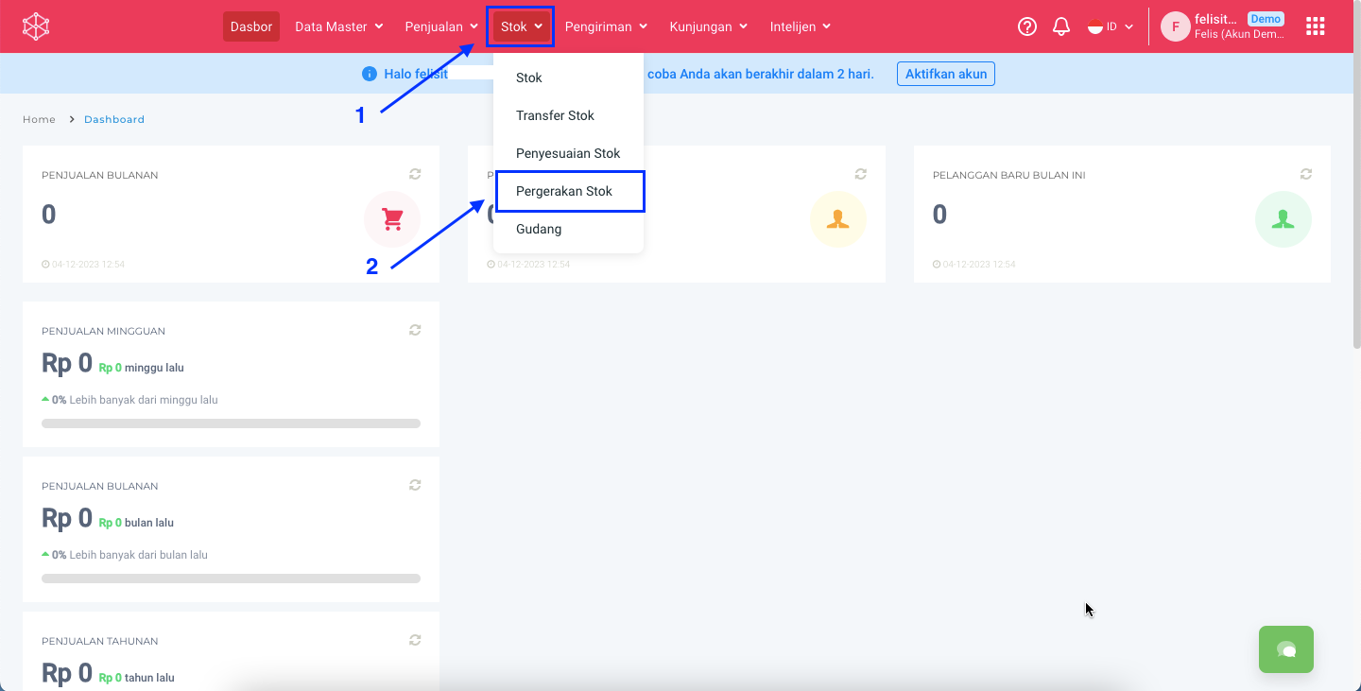Image resolution: width=1361 pixels, height=691 pixels.
Task: Click the red shopping cart icon
Action: 391,219
